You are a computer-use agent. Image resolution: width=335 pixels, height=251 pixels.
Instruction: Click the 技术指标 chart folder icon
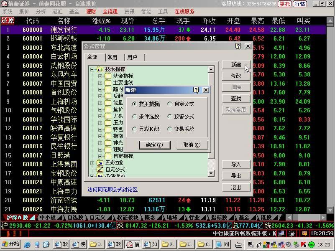(x=100, y=69)
